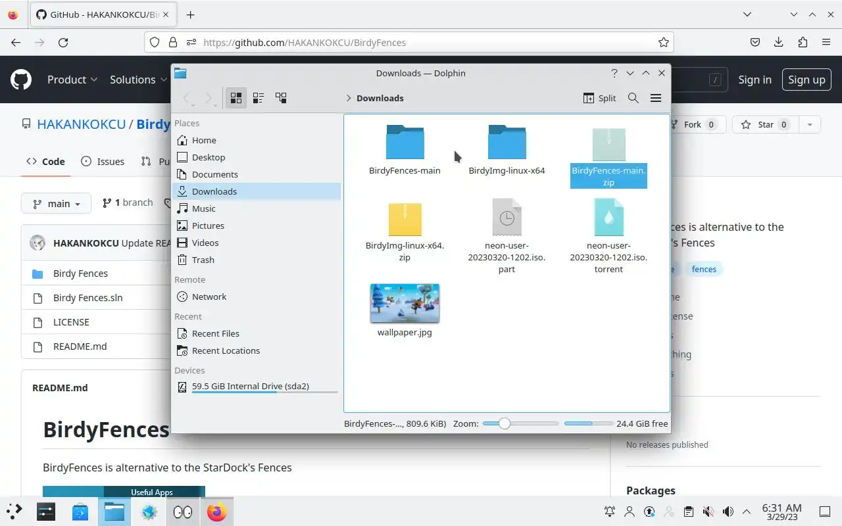Image resolution: width=842 pixels, height=526 pixels.
Task: Open LICENSE file in repo
Action: pyautogui.click(x=71, y=322)
